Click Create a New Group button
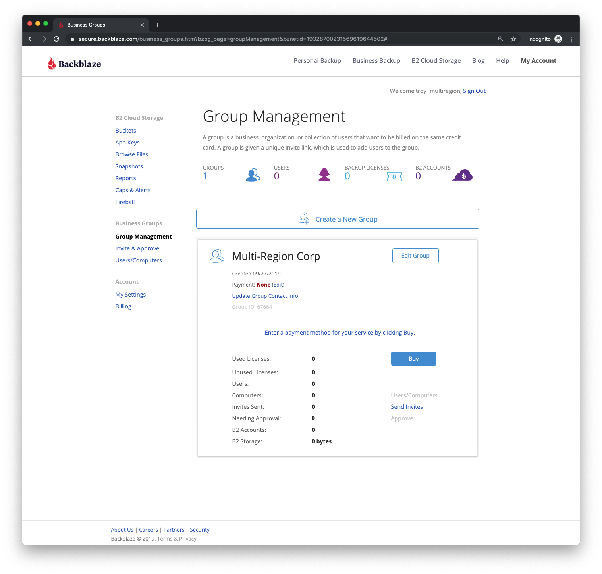 pyautogui.click(x=338, y=219)
